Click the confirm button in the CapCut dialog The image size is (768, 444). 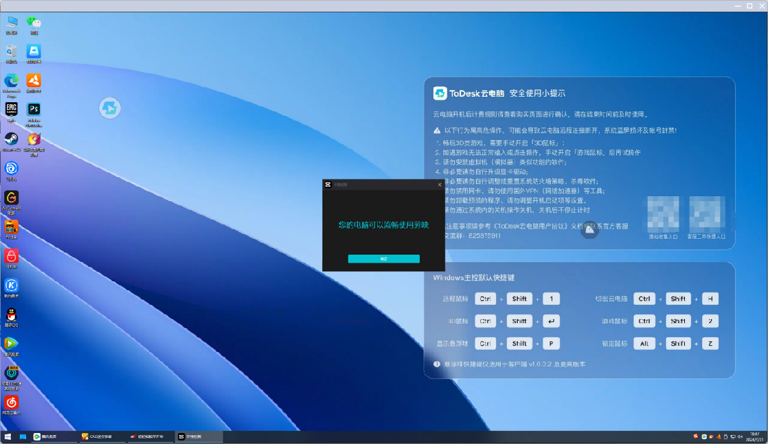tap(383, 259)
